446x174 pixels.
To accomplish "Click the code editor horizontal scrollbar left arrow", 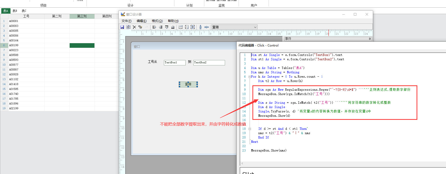I will tap(242, 164).
